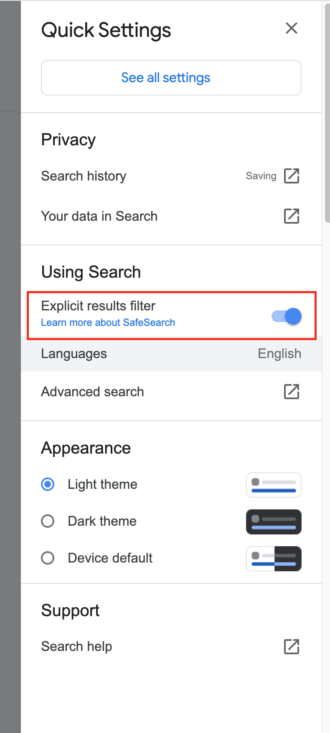Open Your data in Search link icon
The image size is (330, 733).
(x=292, y=216)
